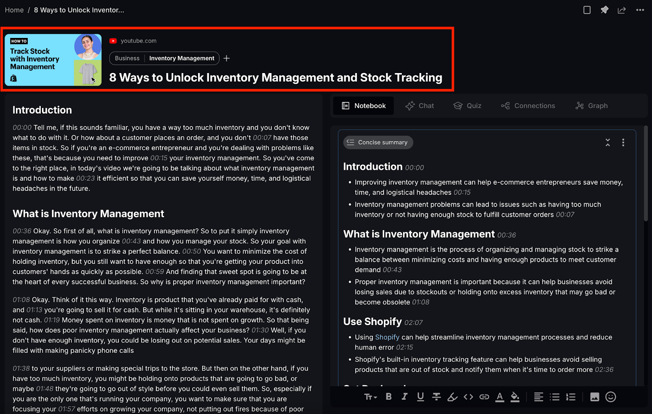This screenshot has width=652, height=414.
Task: Open the text color picker
Action: click(x=500, y=397)
